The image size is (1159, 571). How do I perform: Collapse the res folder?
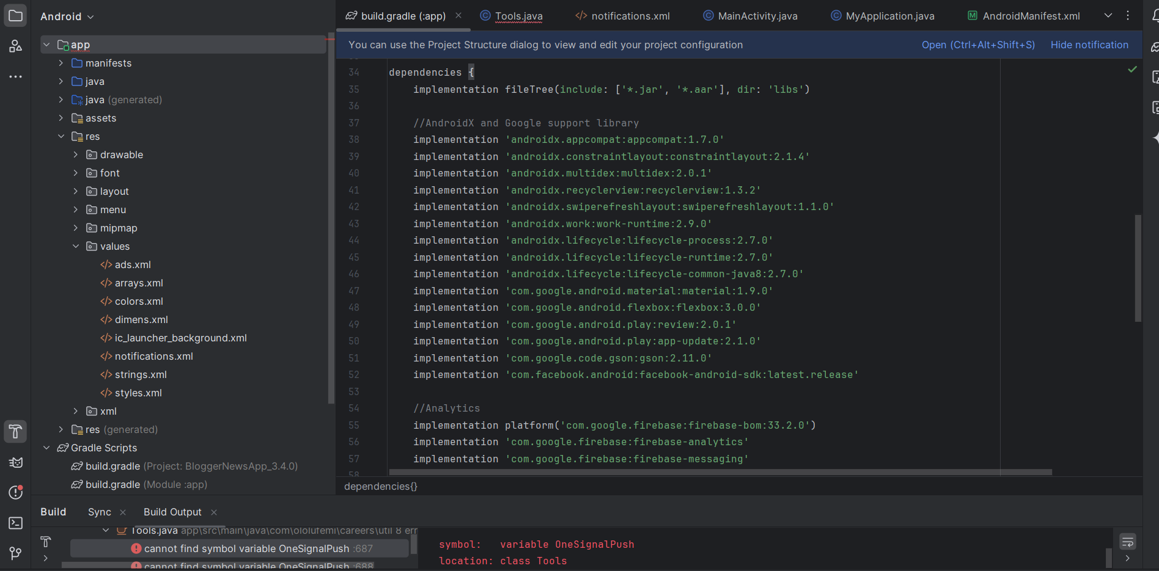61,136
